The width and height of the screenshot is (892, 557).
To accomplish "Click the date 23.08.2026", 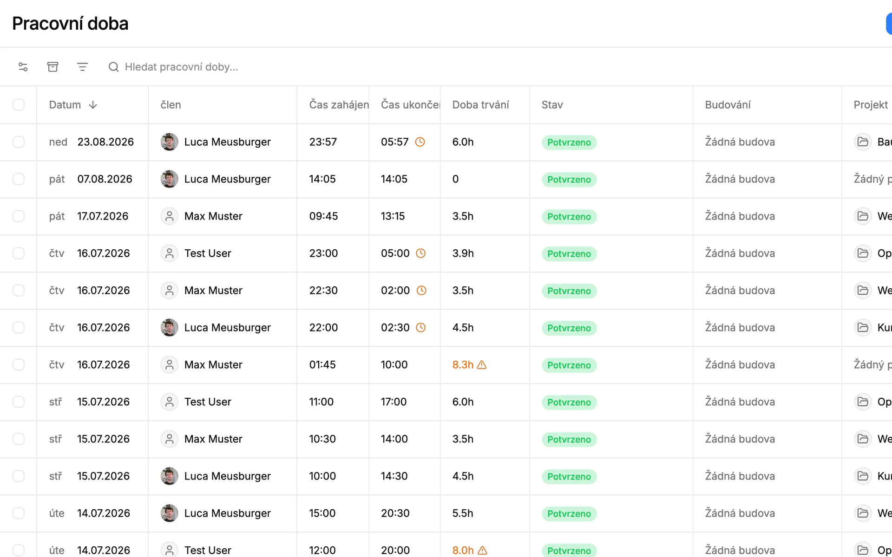I will click(105, 142).
